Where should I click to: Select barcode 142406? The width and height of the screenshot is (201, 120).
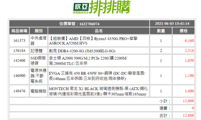tap(19, 60)
